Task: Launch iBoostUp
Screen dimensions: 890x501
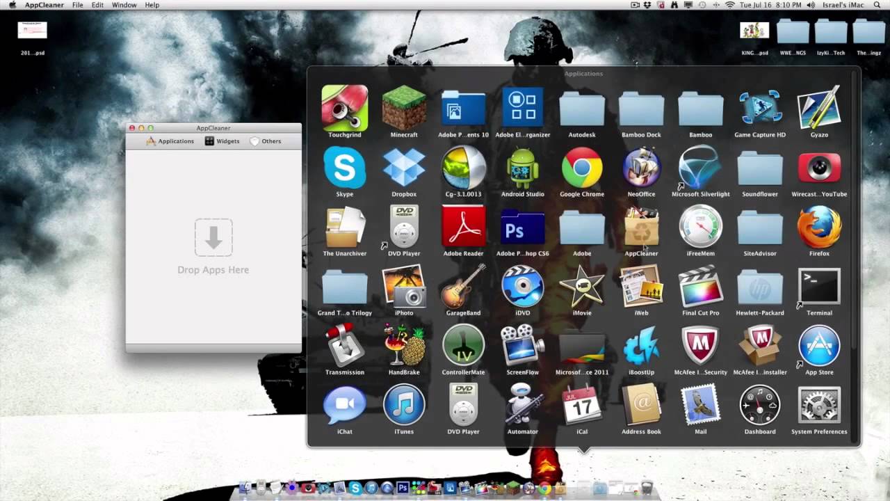Action: (x=641, y=346)
